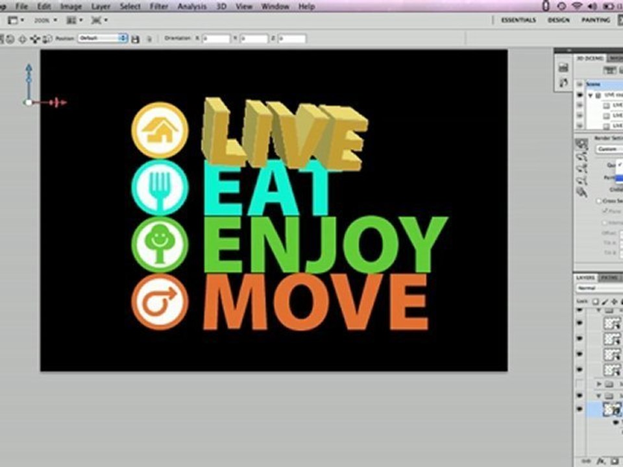This screenshot has height=467, width=623.
Task: Switch to the Paths panel tab
Action: click(x=608, y=278)
